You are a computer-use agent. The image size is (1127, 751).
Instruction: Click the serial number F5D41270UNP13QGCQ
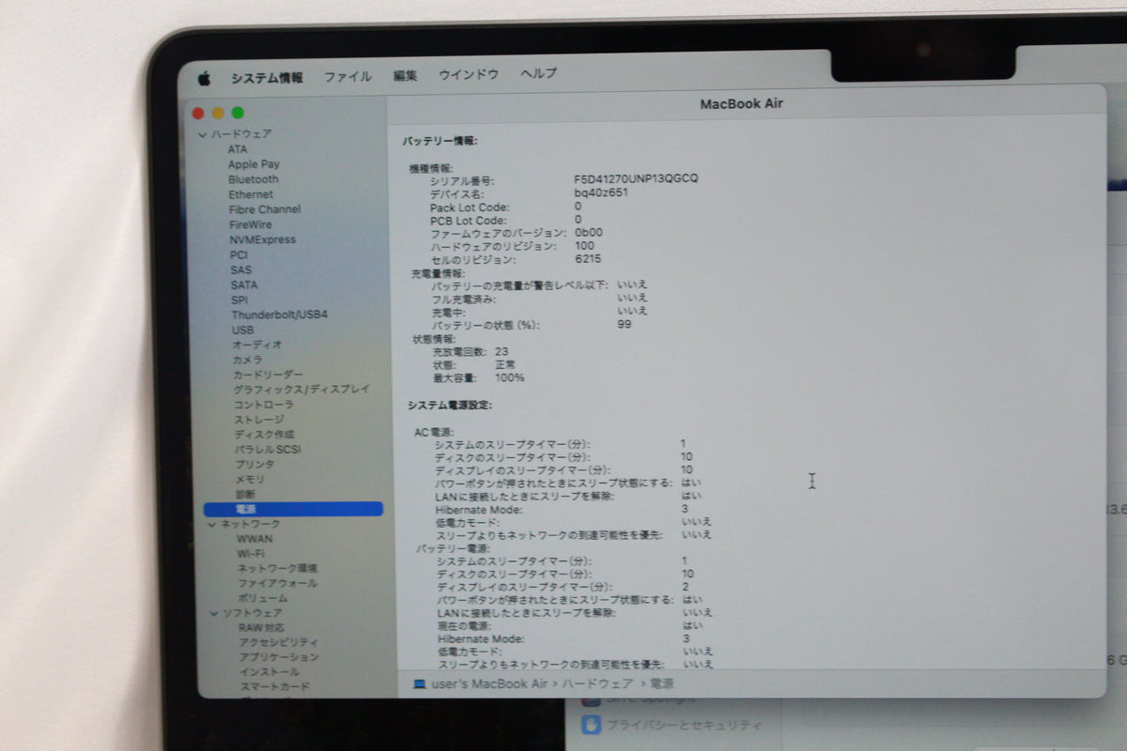point(636,178)
